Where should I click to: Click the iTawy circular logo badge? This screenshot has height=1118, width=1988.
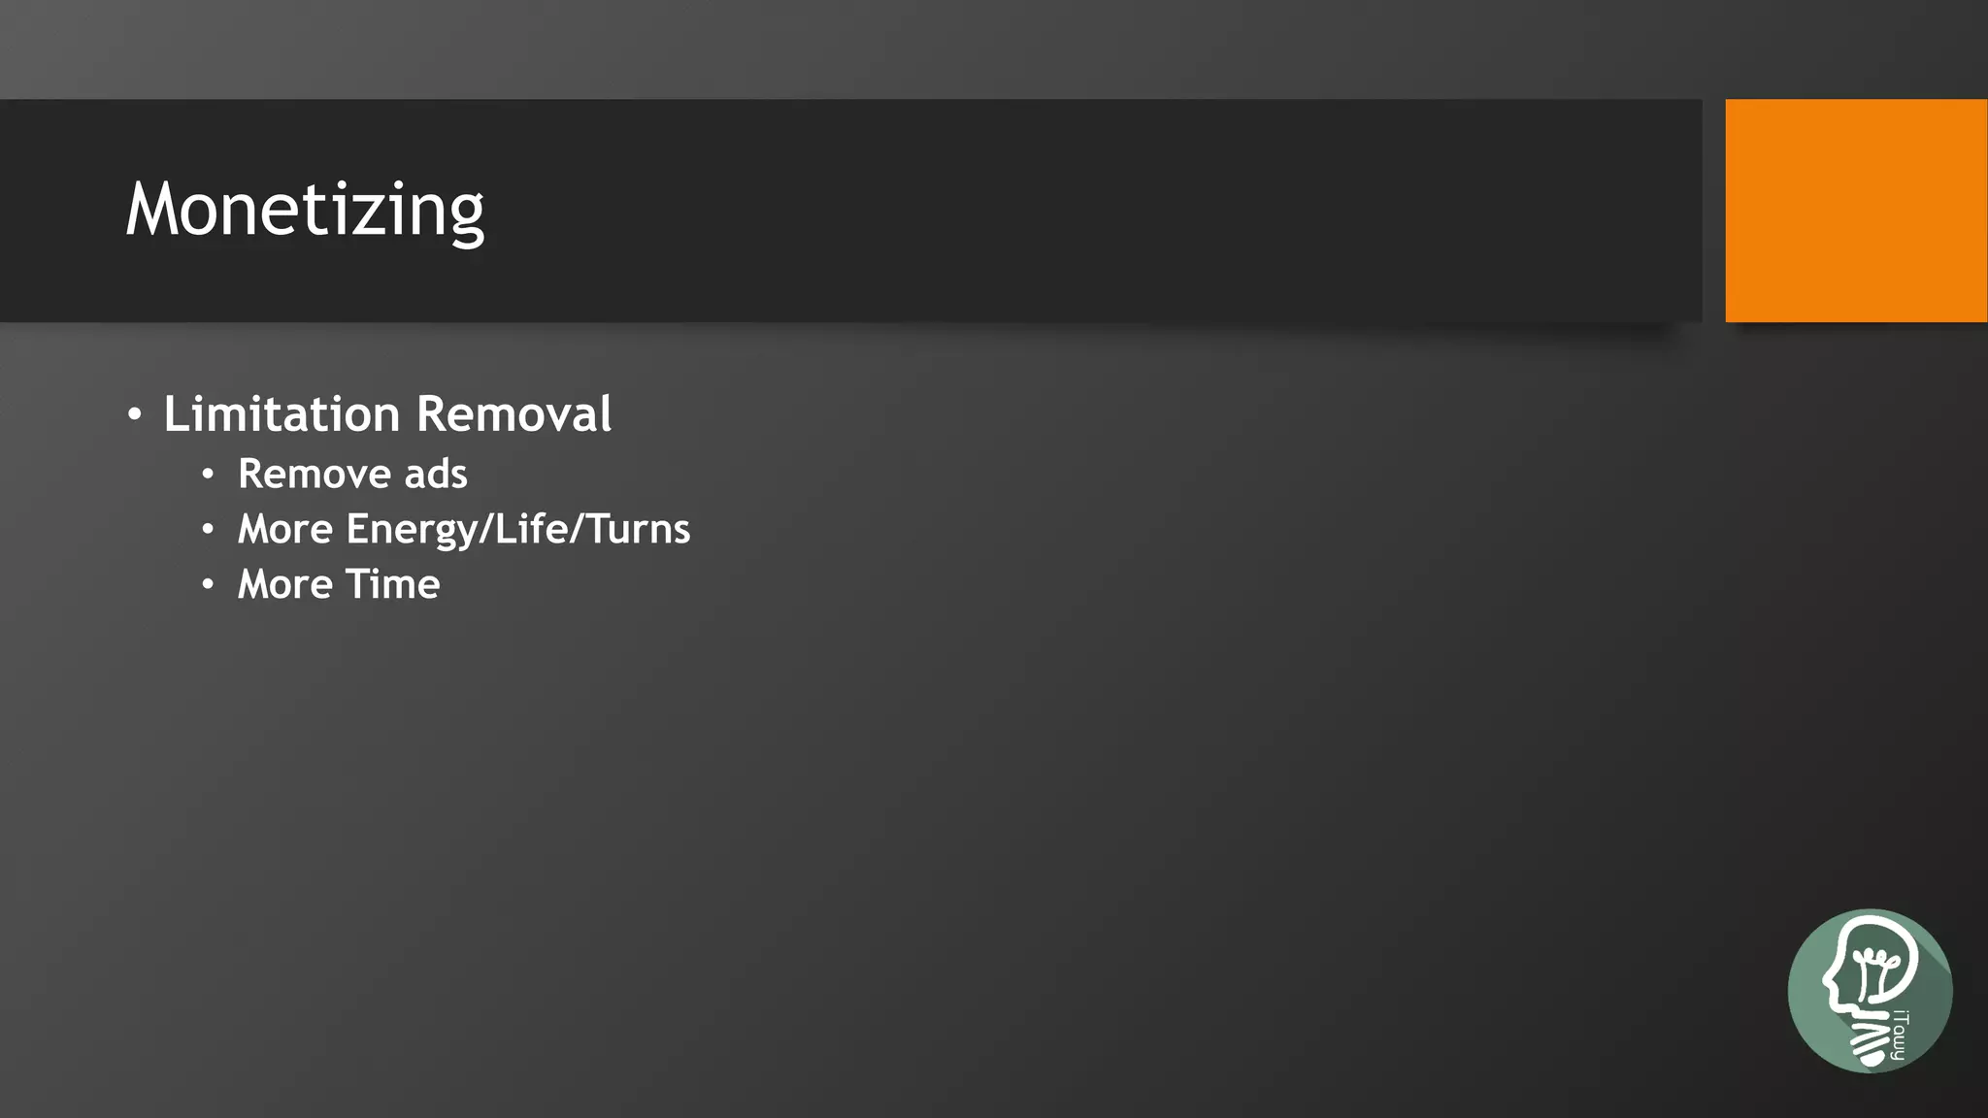(x=1870, y=991)
